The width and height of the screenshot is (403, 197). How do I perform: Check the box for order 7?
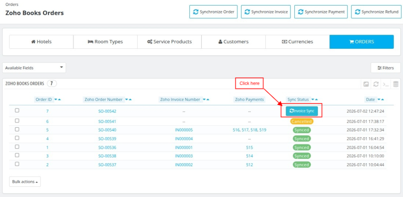[17, 110]
